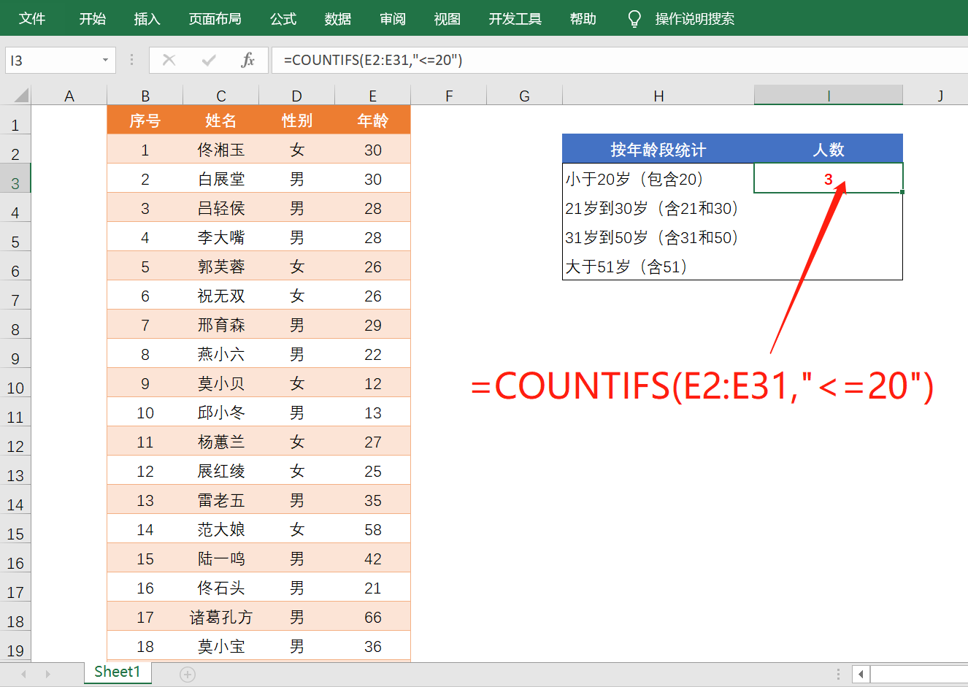Select the Sheet1 tab
The image size is (968, 687).
pos(117,672)
